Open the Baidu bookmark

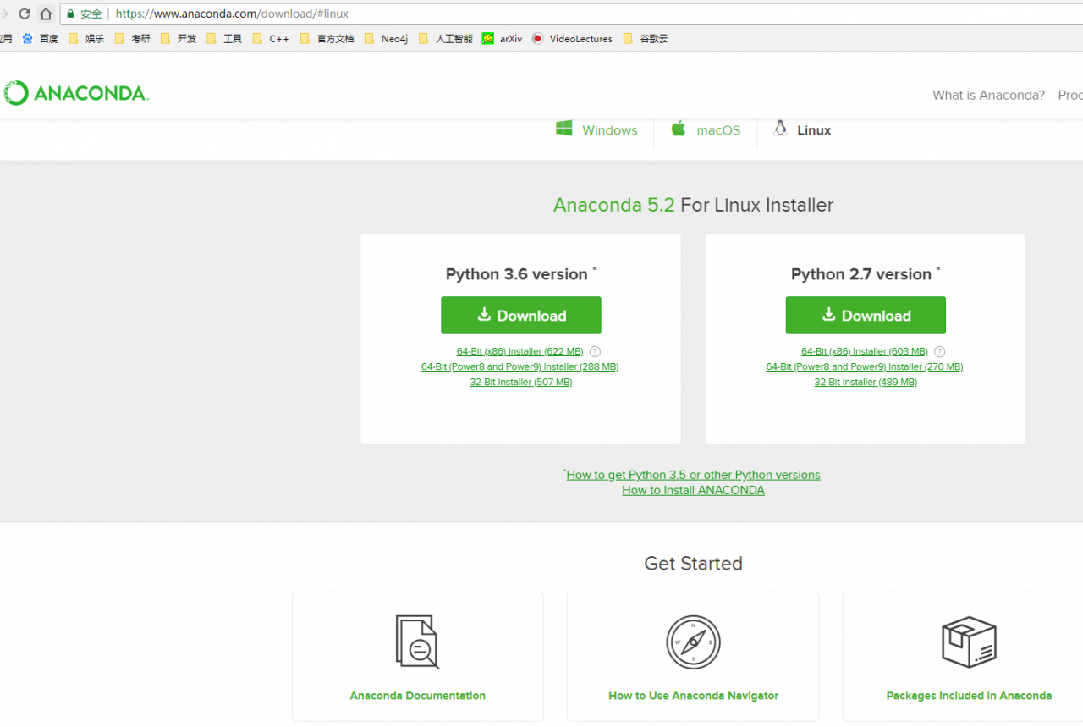tap(41, 38)
